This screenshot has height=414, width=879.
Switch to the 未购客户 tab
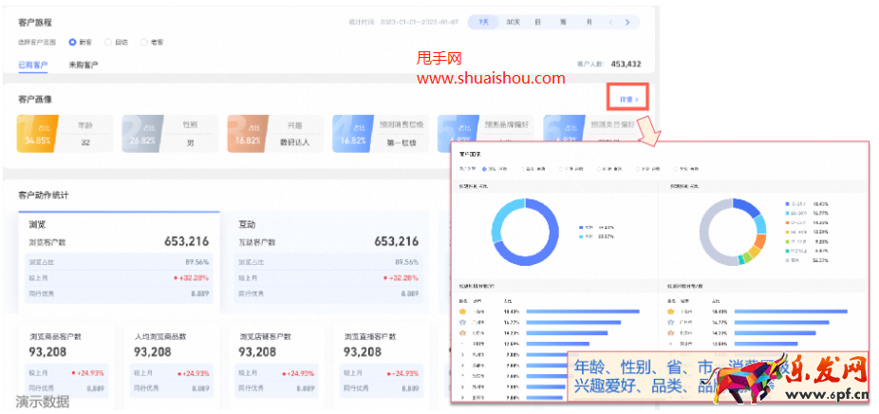84,65
